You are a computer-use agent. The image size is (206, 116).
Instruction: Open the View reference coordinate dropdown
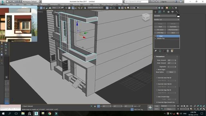pos(56,8)
